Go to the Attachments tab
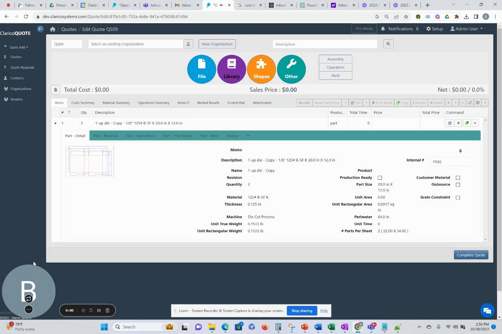 point(262,103)
